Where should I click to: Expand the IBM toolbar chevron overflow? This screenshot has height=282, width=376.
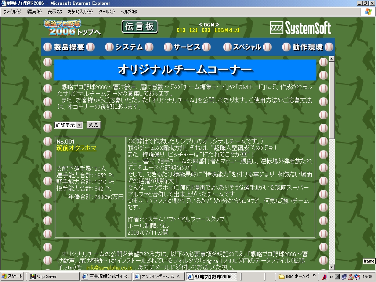click(314, 275)
